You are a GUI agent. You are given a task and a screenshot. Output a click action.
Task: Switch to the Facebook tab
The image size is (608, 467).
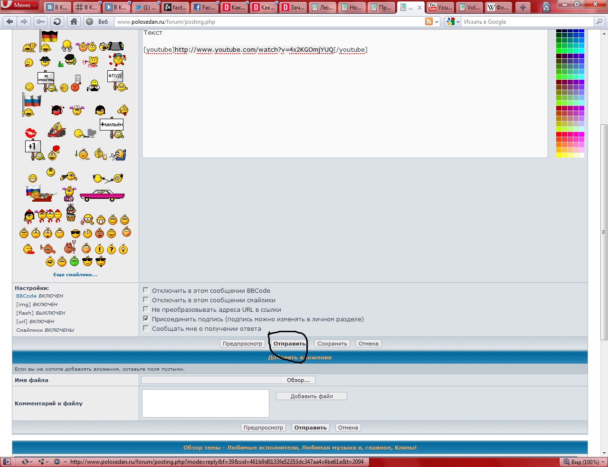(x=204, y=7)
